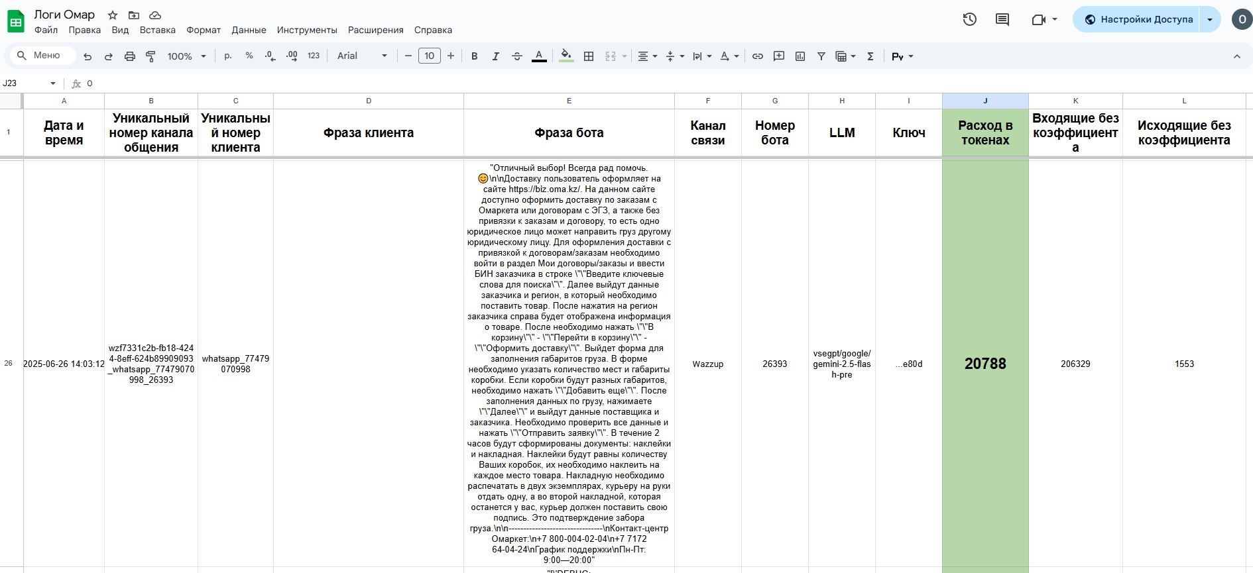Open name box dropdown arrow
1253x573 pixels.
point(53,83)
